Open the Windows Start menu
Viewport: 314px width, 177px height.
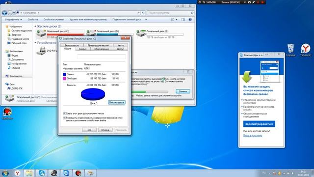(x=5, y=173)
